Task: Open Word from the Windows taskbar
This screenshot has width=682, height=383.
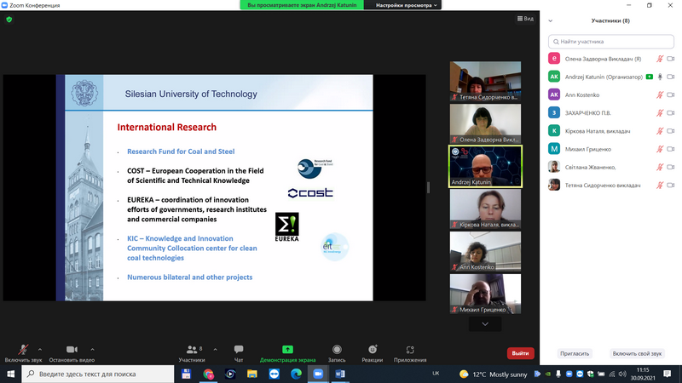Action: (338, 374)
